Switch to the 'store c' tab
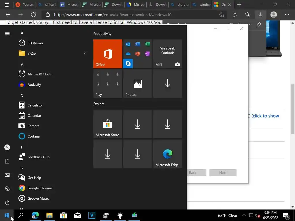The width and height of the screenshot is (295, 221). 180,5
